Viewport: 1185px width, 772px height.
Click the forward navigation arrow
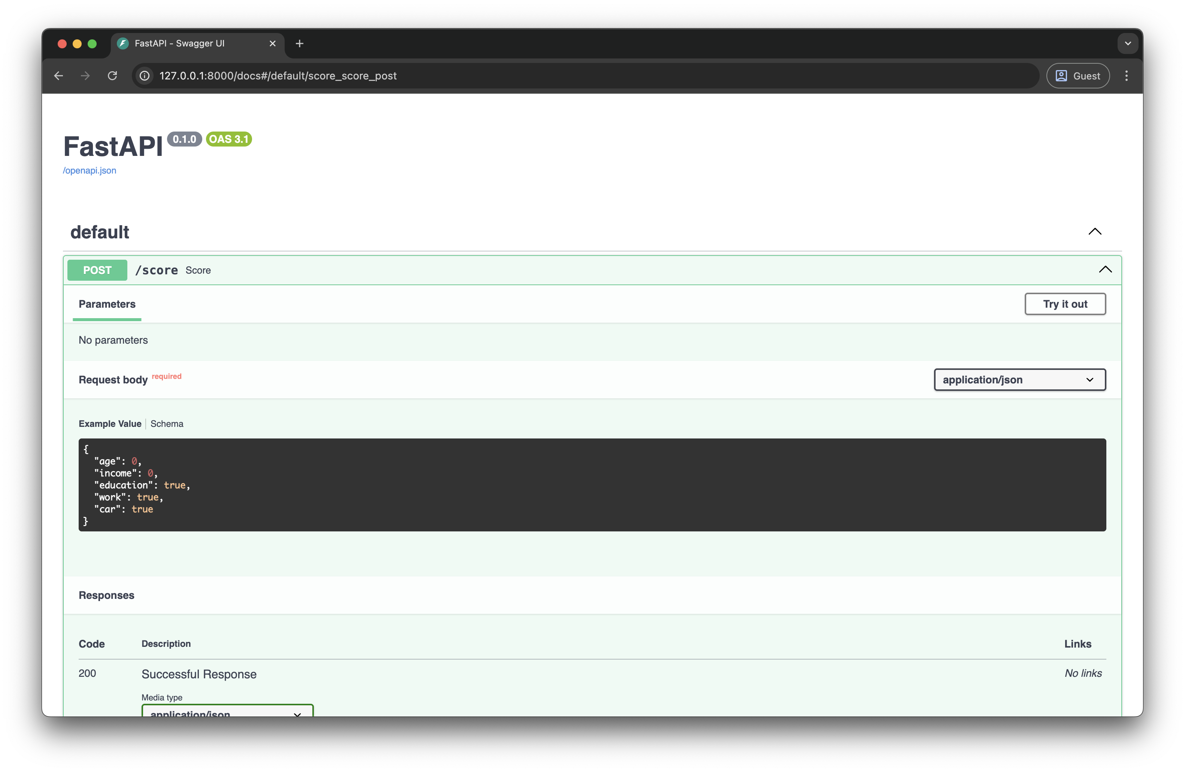click(86, 76)
